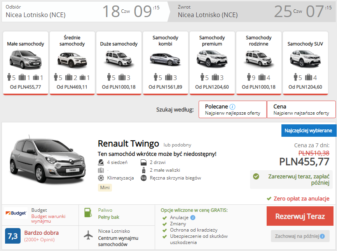Select the Duże samochody category

[119, 63]
